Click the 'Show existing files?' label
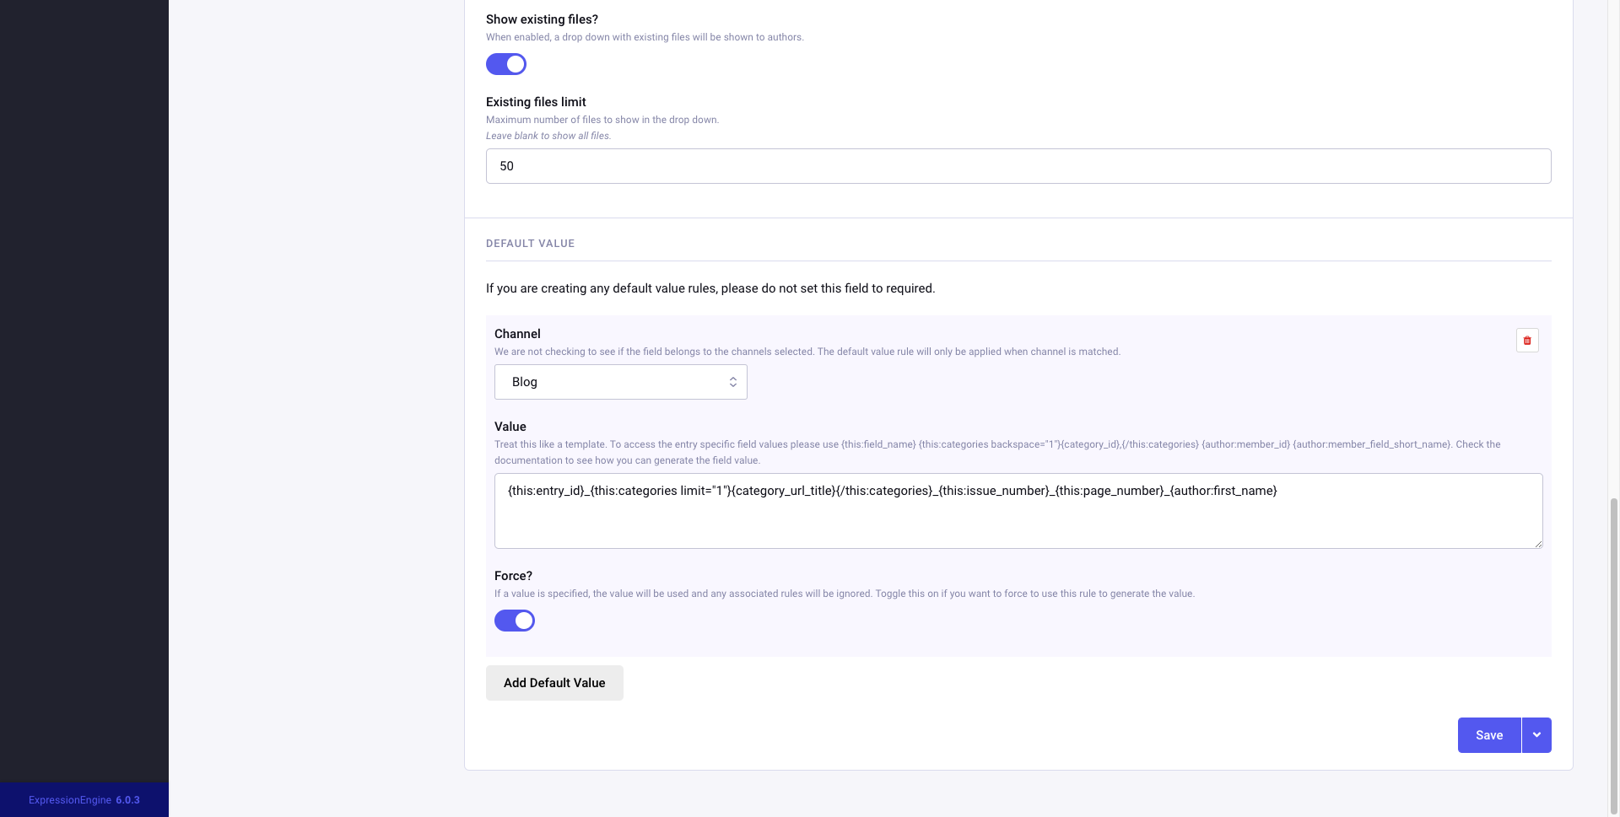The height and width of the screenshot is (817, 1620). tap(542, 19)
